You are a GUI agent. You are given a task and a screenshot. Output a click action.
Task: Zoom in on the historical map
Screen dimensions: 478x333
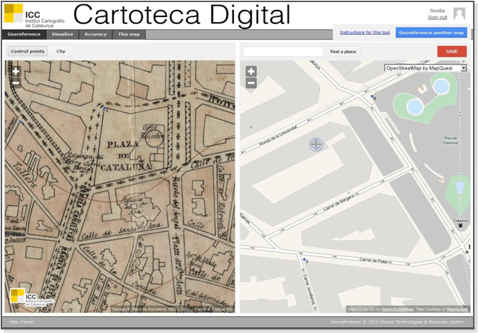point(16,71)
